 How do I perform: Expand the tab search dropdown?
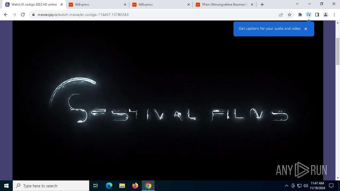click(x=297, y=4)
